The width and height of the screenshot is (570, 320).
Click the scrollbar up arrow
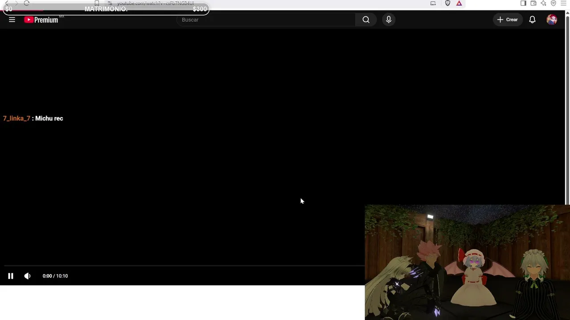tap(567, 13)
